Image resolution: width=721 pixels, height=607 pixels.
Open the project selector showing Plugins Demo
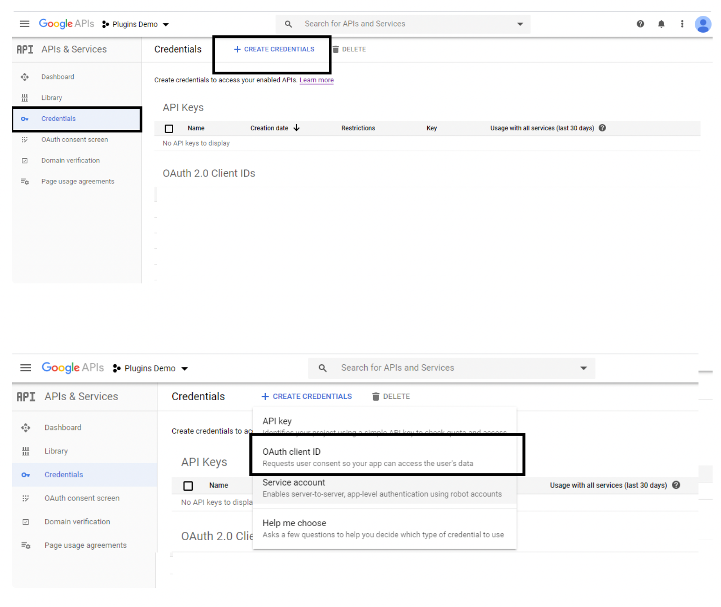[x=135, y=24]
